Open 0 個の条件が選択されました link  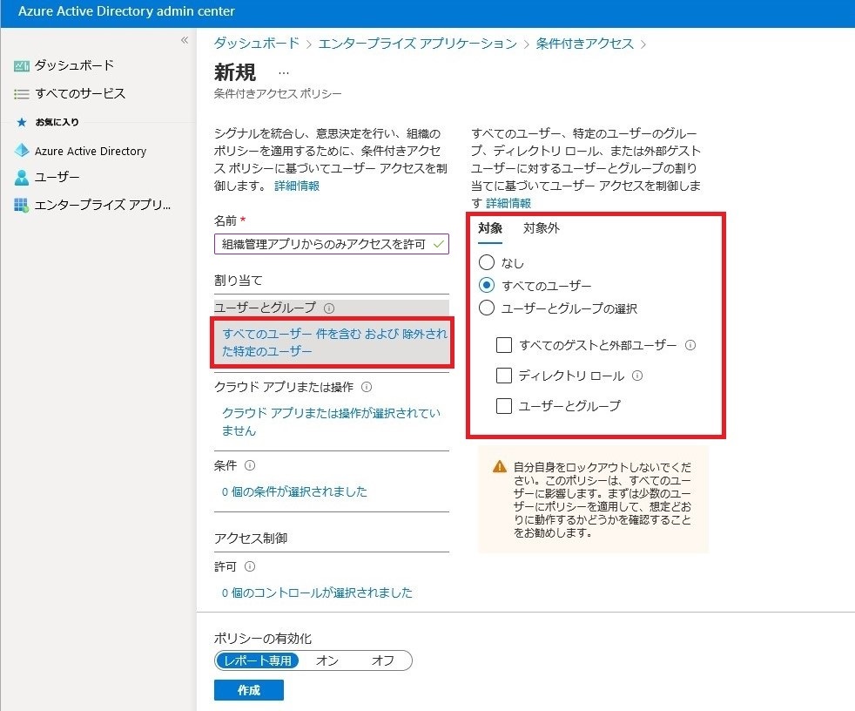[294, 491]
